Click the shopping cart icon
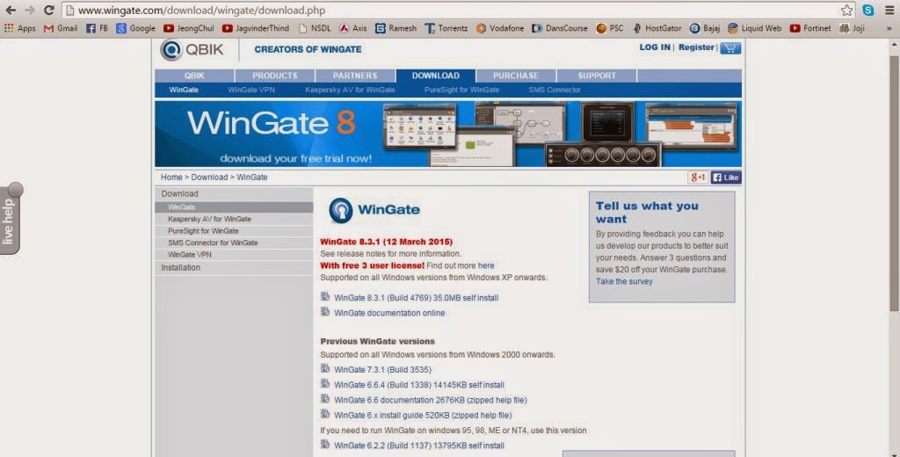 click(730, 48)
